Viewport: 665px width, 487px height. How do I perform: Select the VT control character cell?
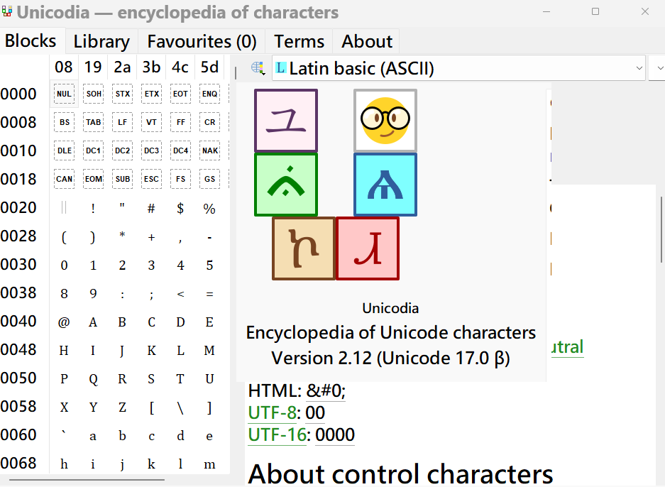coord(151,122)
